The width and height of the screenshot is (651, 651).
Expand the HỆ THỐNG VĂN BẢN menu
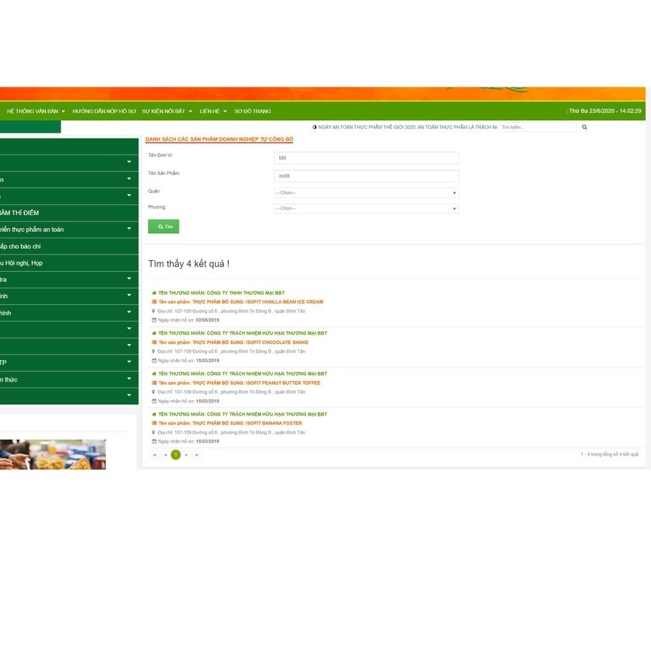tap(36, 112)
